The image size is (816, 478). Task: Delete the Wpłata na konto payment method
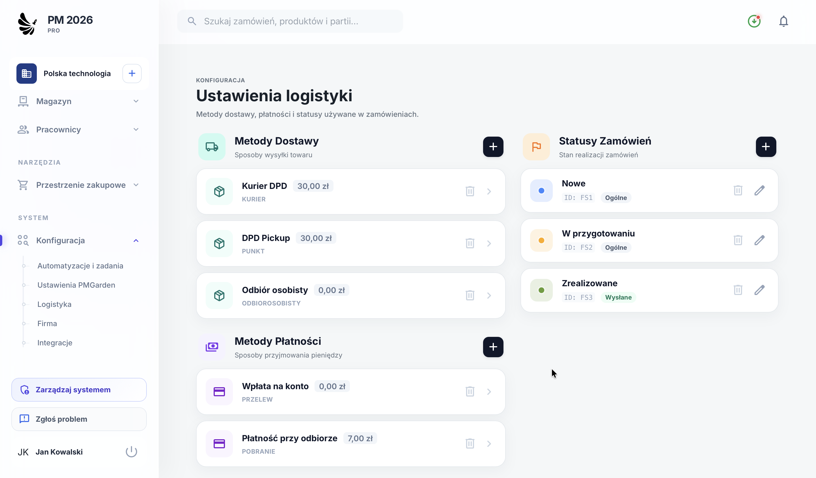click(470, 392)
